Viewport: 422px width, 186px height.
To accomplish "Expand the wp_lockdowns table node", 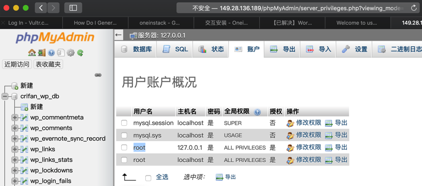I will click(14, 171).
